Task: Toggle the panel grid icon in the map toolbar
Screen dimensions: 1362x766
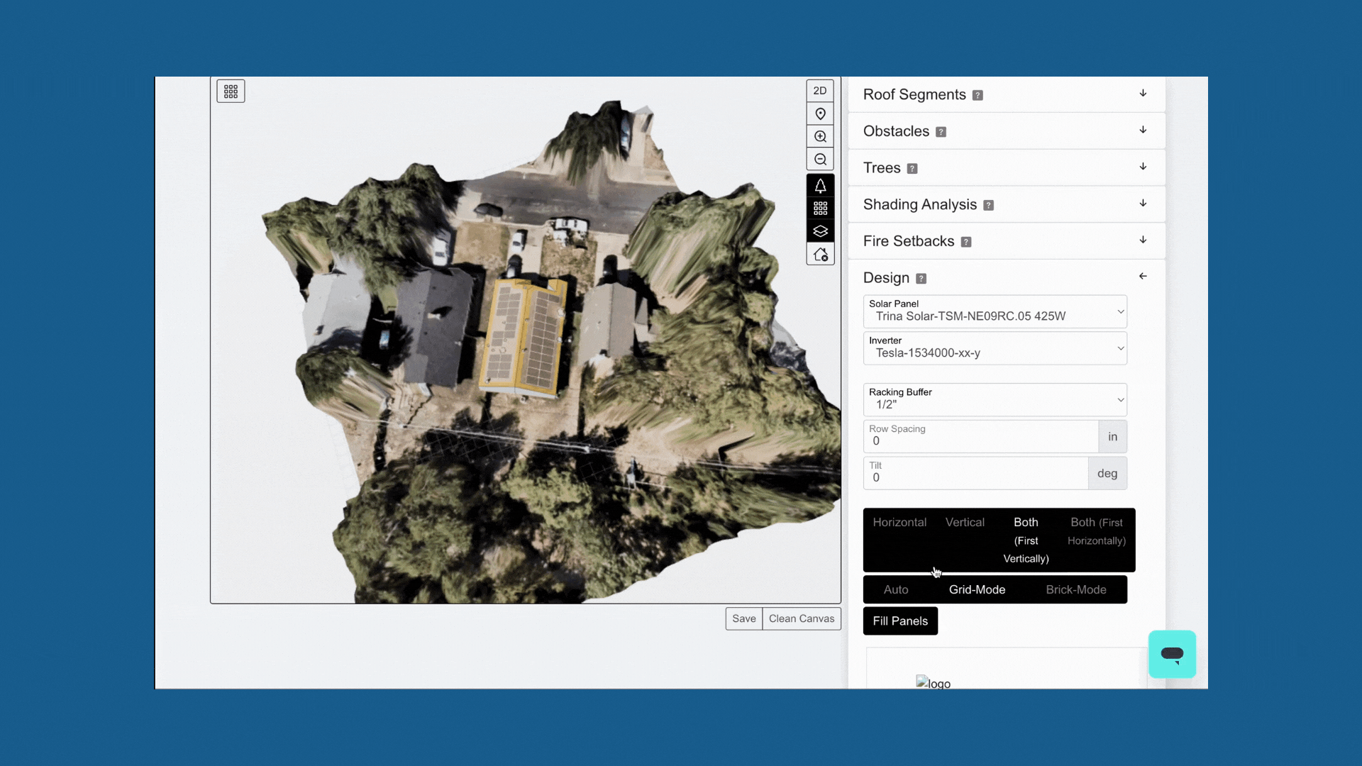Action: 820,209
